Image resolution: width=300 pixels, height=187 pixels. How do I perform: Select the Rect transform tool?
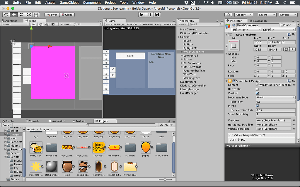click(36, 15)
